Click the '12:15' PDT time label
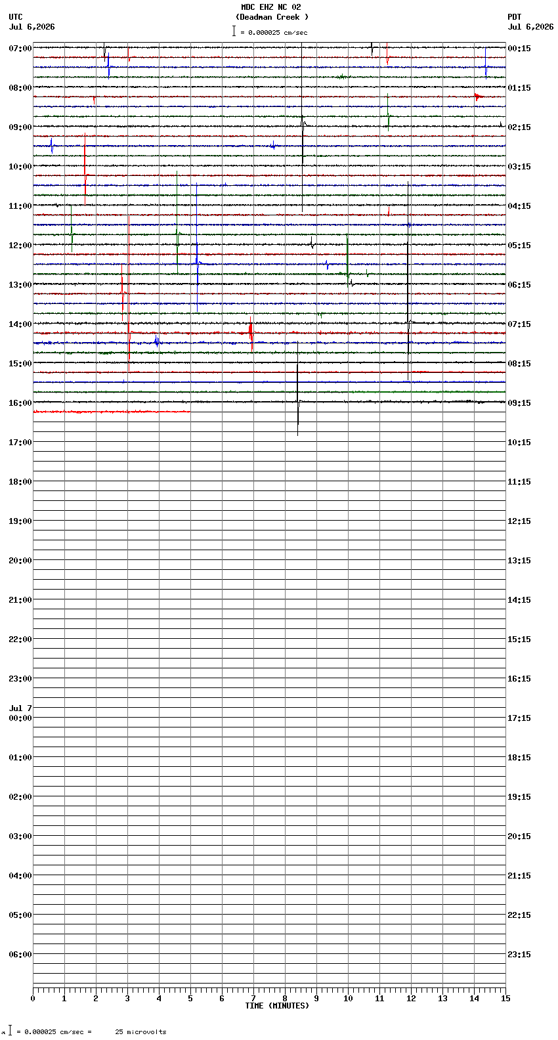Screen dimensions: 558x1040 [519, 521]
